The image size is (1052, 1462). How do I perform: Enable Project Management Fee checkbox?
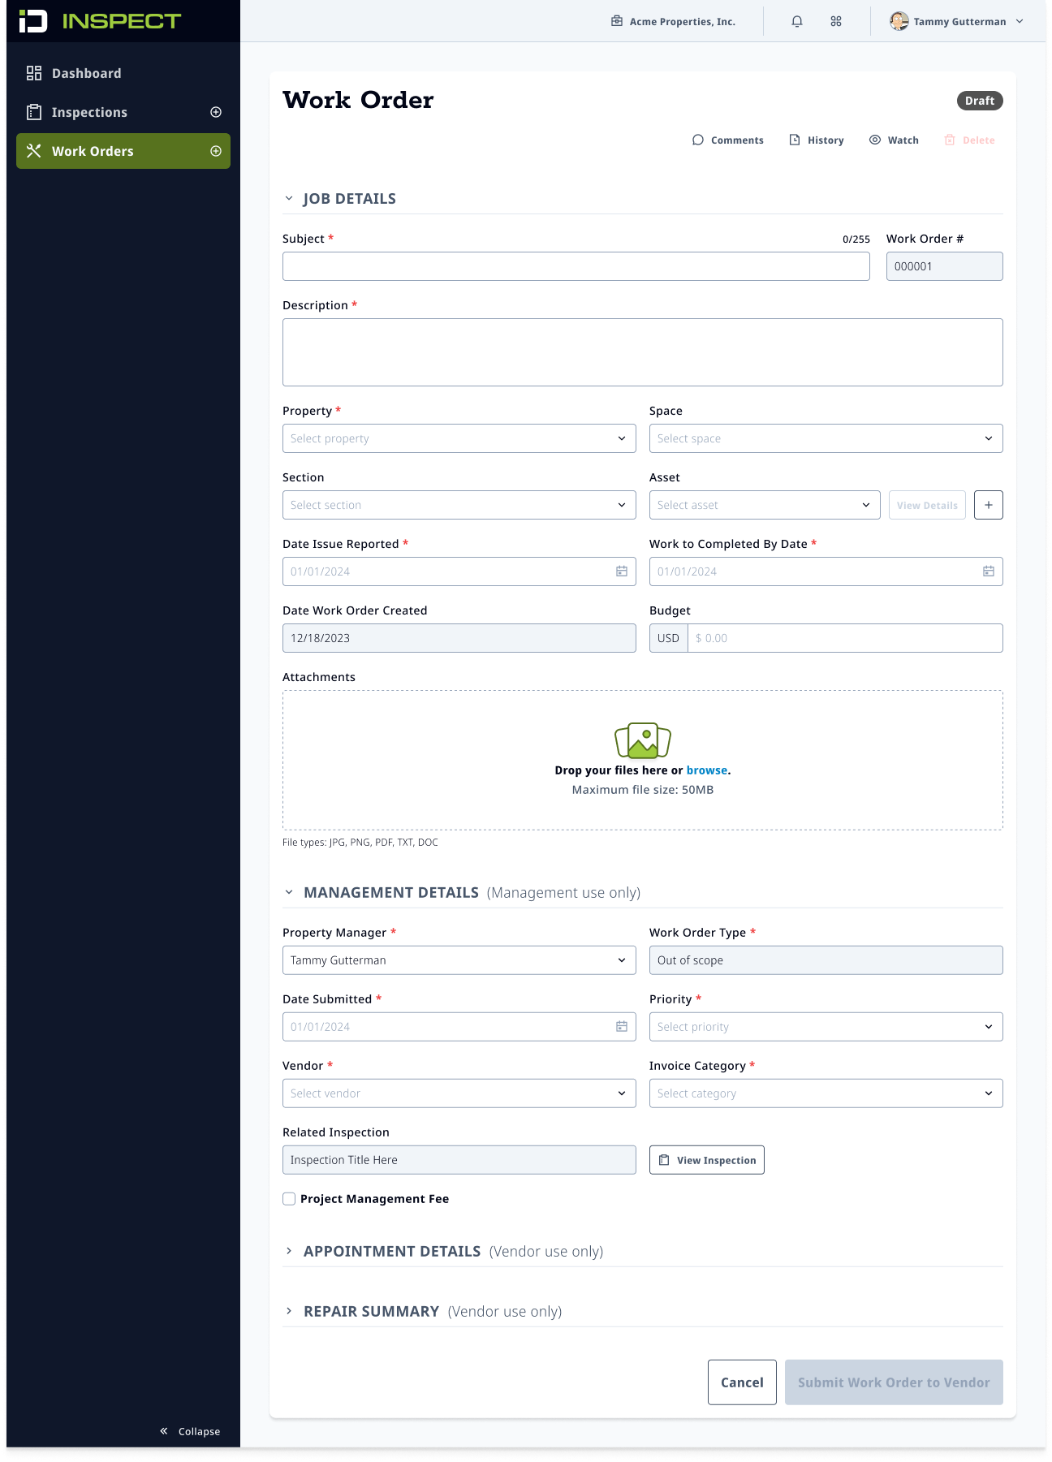click(x=289, y=1199)
